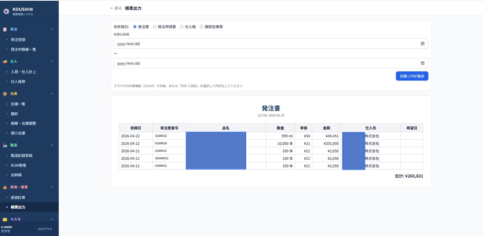The height and width of the screenshot is (236, 483).
Task: Click the 999 ml quantity cell
Action: 280,136
